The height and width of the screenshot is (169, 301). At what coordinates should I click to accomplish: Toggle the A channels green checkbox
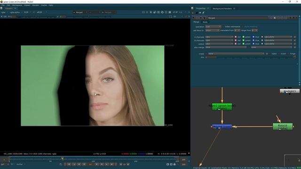(x=244, y=37)
